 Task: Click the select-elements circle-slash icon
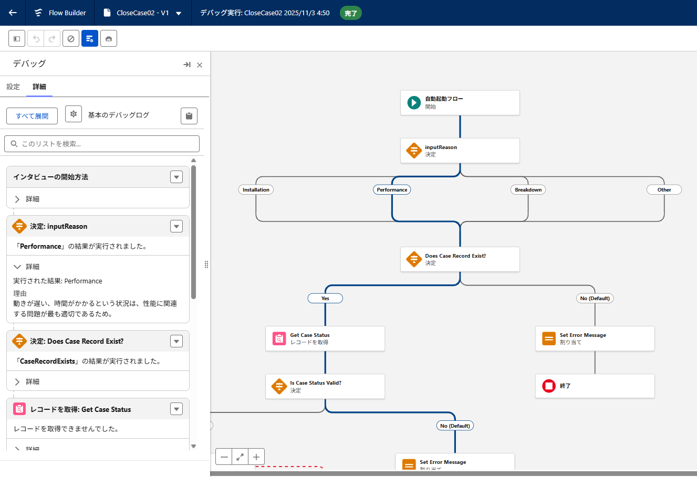(71, 38)
